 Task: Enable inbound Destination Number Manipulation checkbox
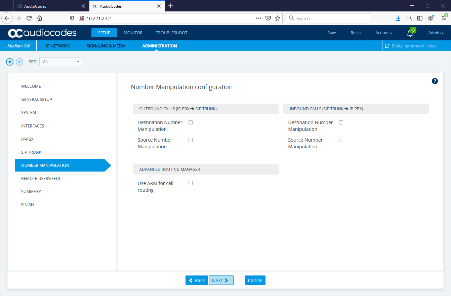pos(341,122)
